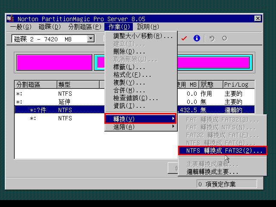The width and height of the screenshot is (276, 207).
Task: Open the 磁碟 2 - 7420 MB disk dropdown
Action: [x=91, y=38]
